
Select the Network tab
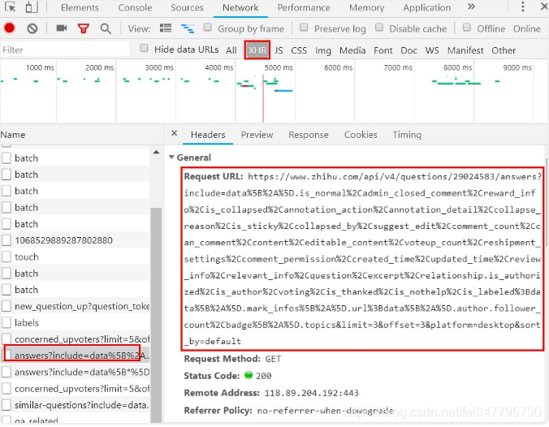240,7
